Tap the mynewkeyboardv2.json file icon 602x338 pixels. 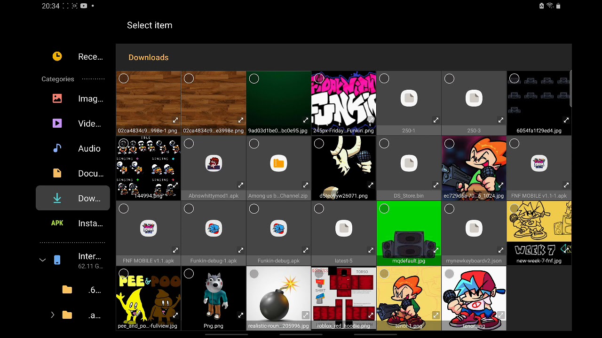click(474, 229)
